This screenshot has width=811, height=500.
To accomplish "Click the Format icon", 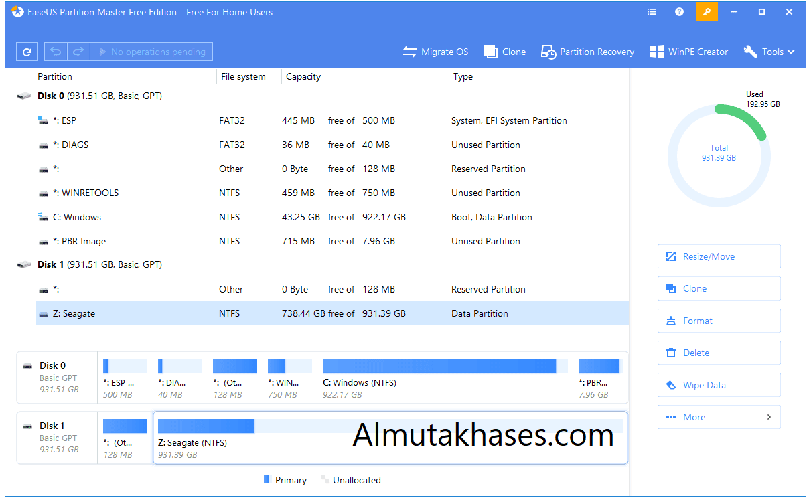I will pyautogui.click(x=671, y=321).
